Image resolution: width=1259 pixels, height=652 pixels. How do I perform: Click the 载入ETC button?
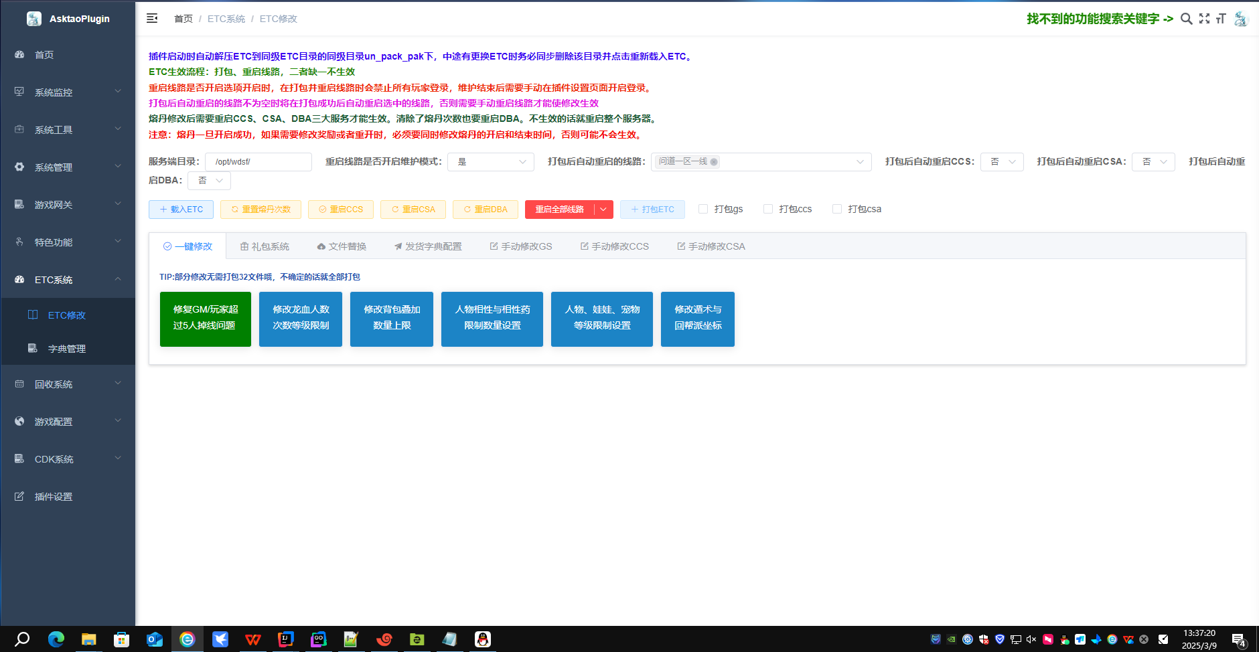click(181, 210)
